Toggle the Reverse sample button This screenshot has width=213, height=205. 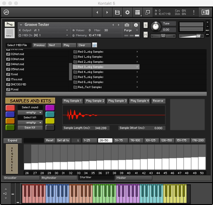(158, 101)
